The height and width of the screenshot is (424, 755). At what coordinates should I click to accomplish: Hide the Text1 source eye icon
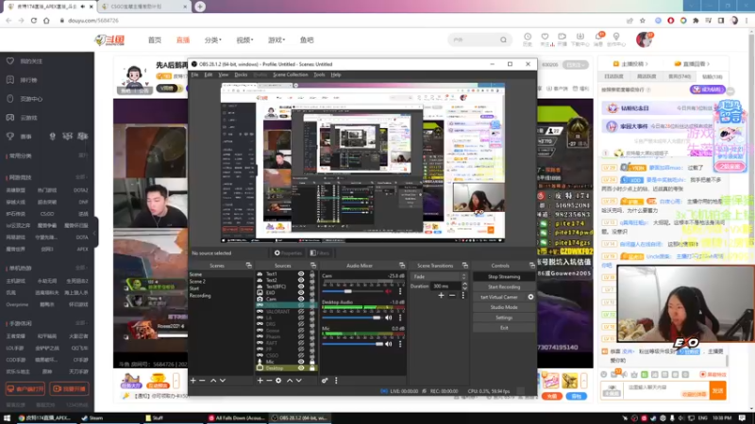pos(301,274)
